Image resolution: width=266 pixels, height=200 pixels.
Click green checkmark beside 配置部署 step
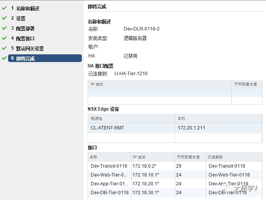tap(4, 28)
